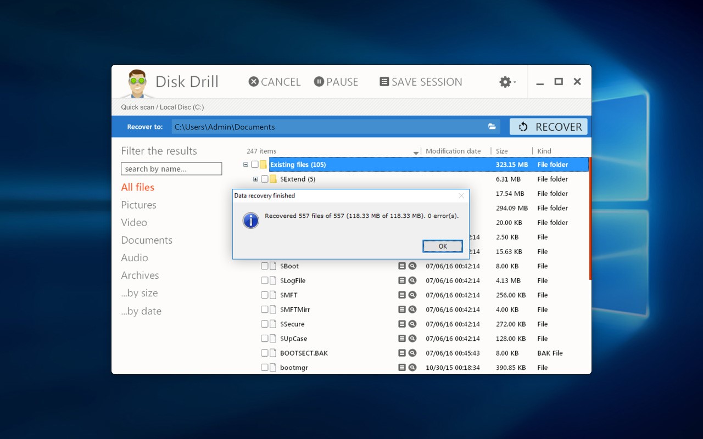Click the search by name field
Image resolution: width=703 pixels, height=439 pixels.
tap(171, 169)
